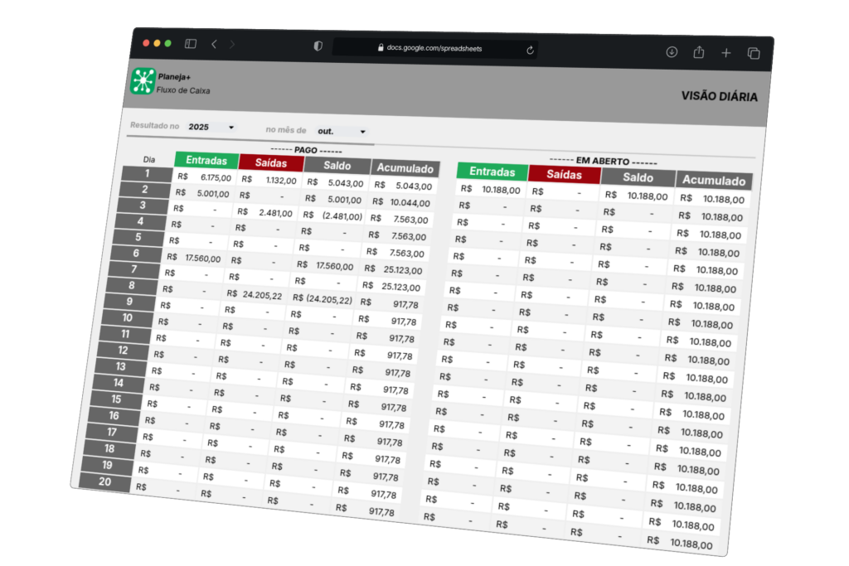Click the Share icon in the toolbar

699,52
